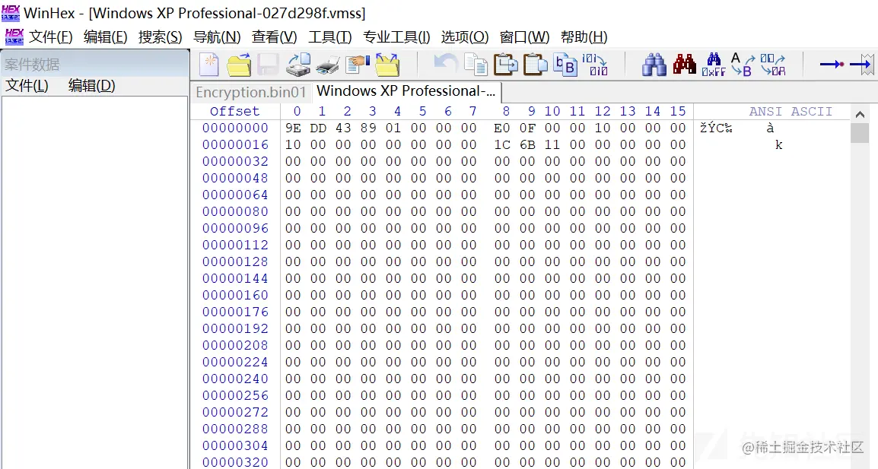Select hex byte 89 in the first row
Viewport: 878px width, 469px height.
tap(368, 128)
